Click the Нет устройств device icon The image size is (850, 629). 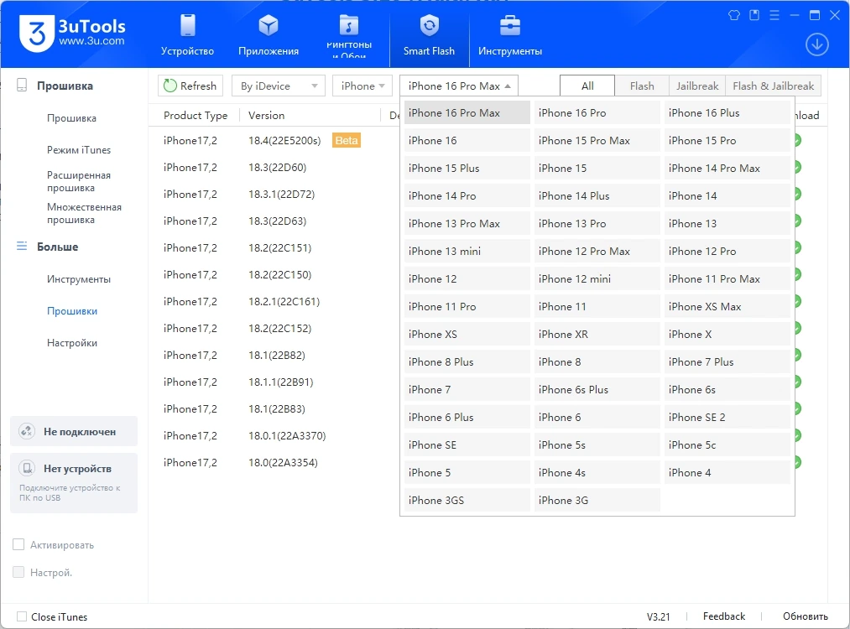click(x=27, y=468)
